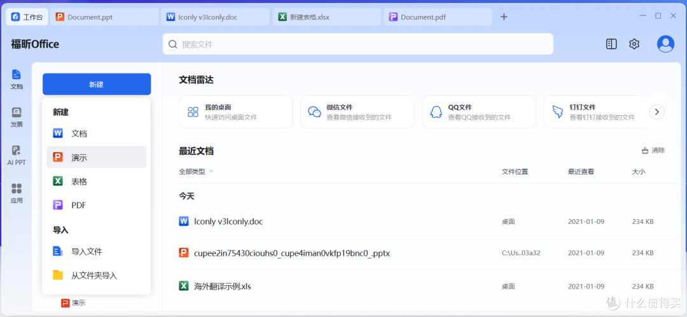Click Excel icon of 海外翻译示例.xls row
The height and width of the screenshot is (317, 687).
pyautogui.click(x=184, y=286)
